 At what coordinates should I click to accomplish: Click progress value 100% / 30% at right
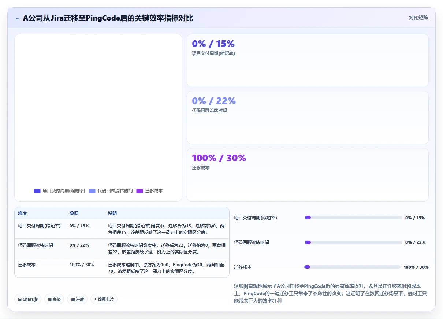pos(416,267)
